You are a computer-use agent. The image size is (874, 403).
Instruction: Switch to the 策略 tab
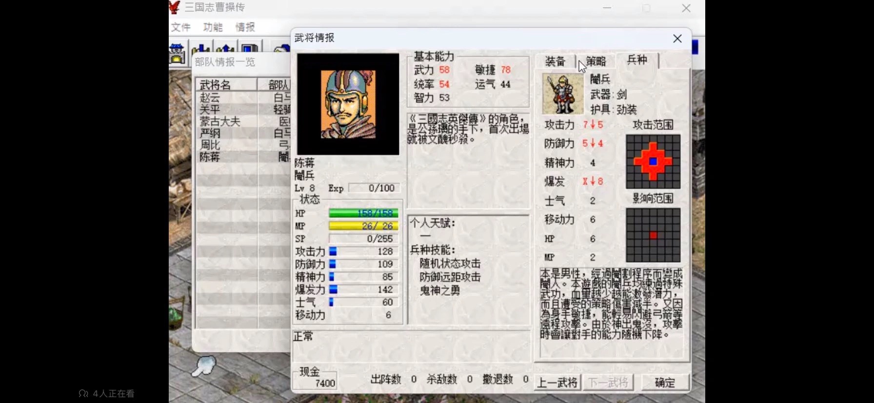[596, 61]
